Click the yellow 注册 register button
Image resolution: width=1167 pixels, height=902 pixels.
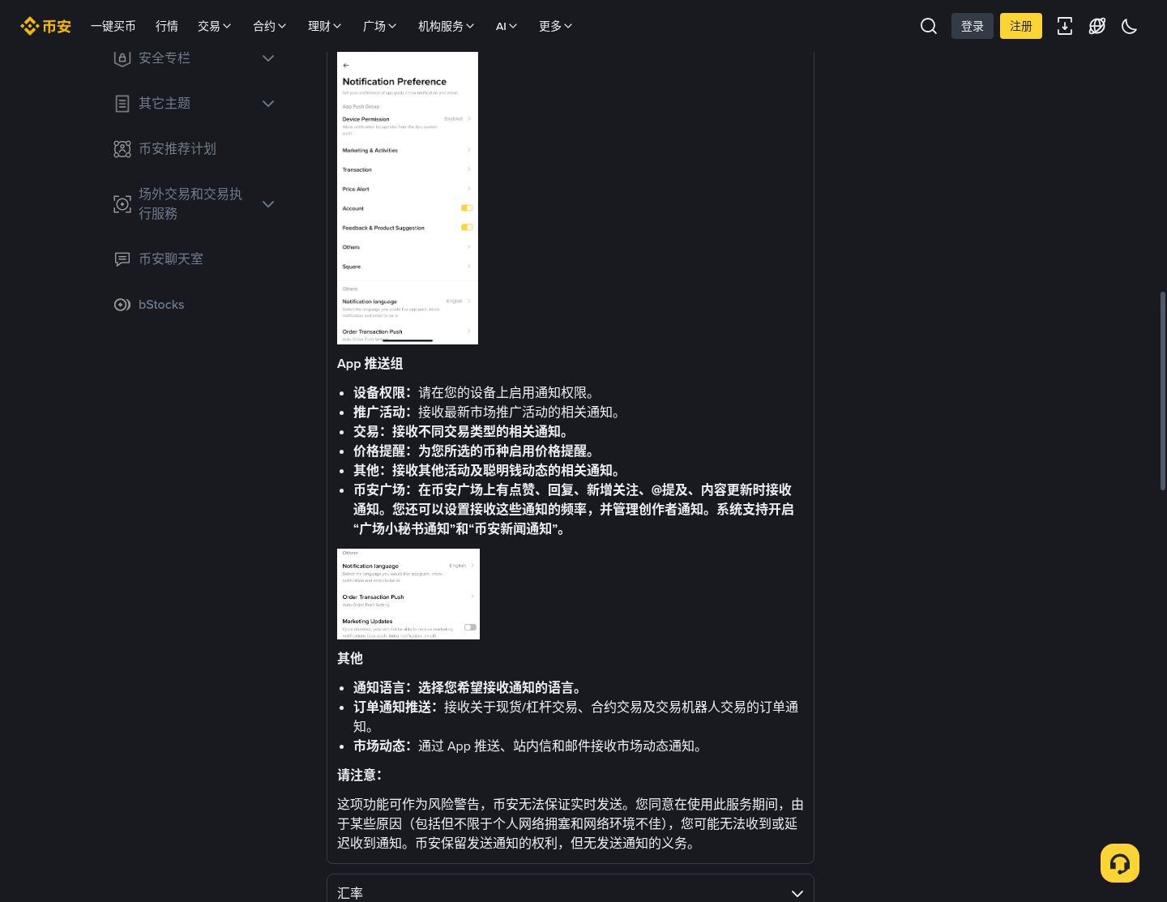point(1021,26)
